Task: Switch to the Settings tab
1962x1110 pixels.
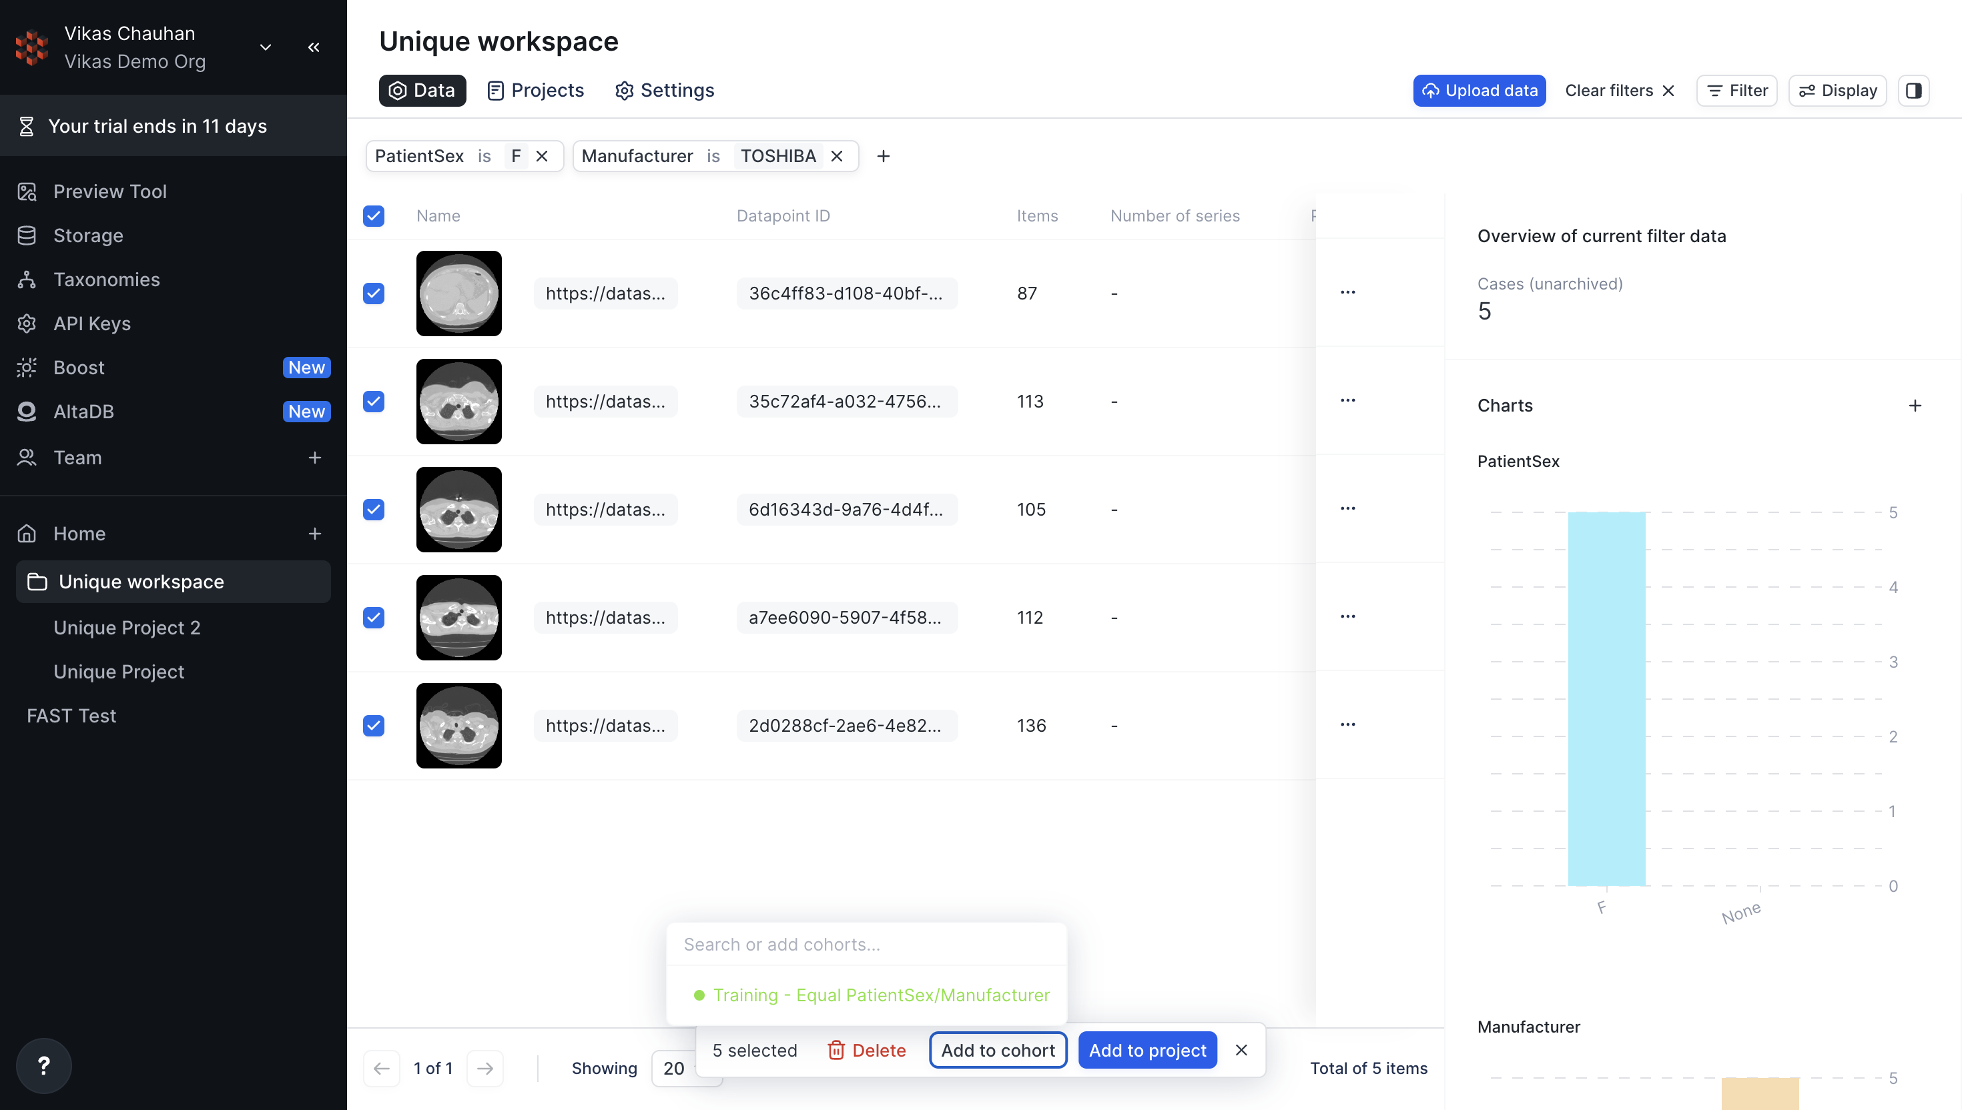Action: click(664, 91)
